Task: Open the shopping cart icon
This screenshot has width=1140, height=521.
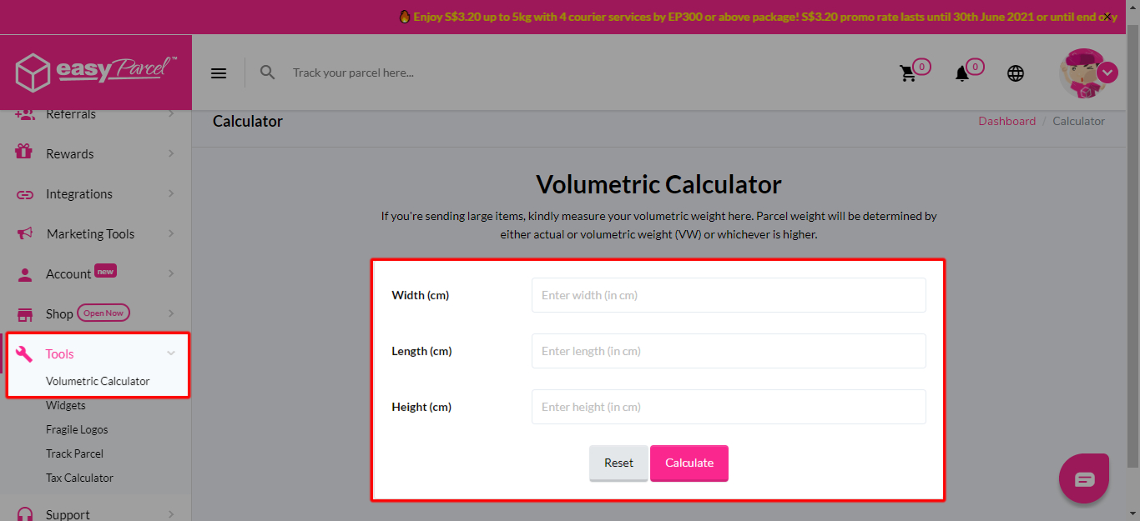Action: click(909, 73)
